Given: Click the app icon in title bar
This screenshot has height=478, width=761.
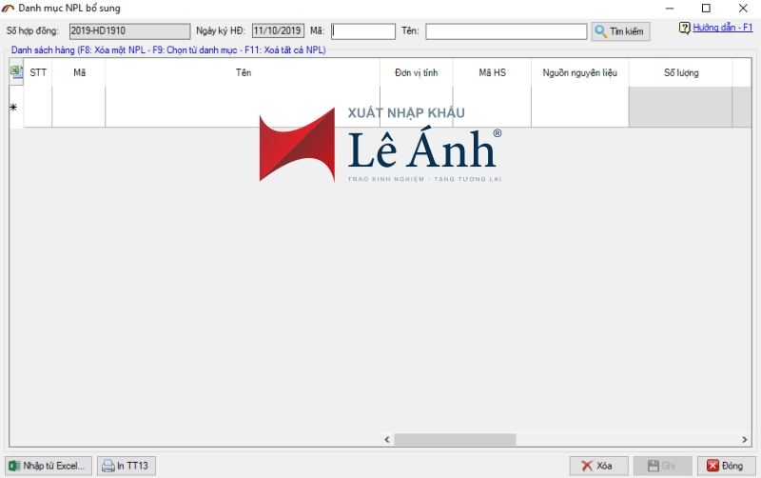Looking at the screenshot, I should point(9,8).
